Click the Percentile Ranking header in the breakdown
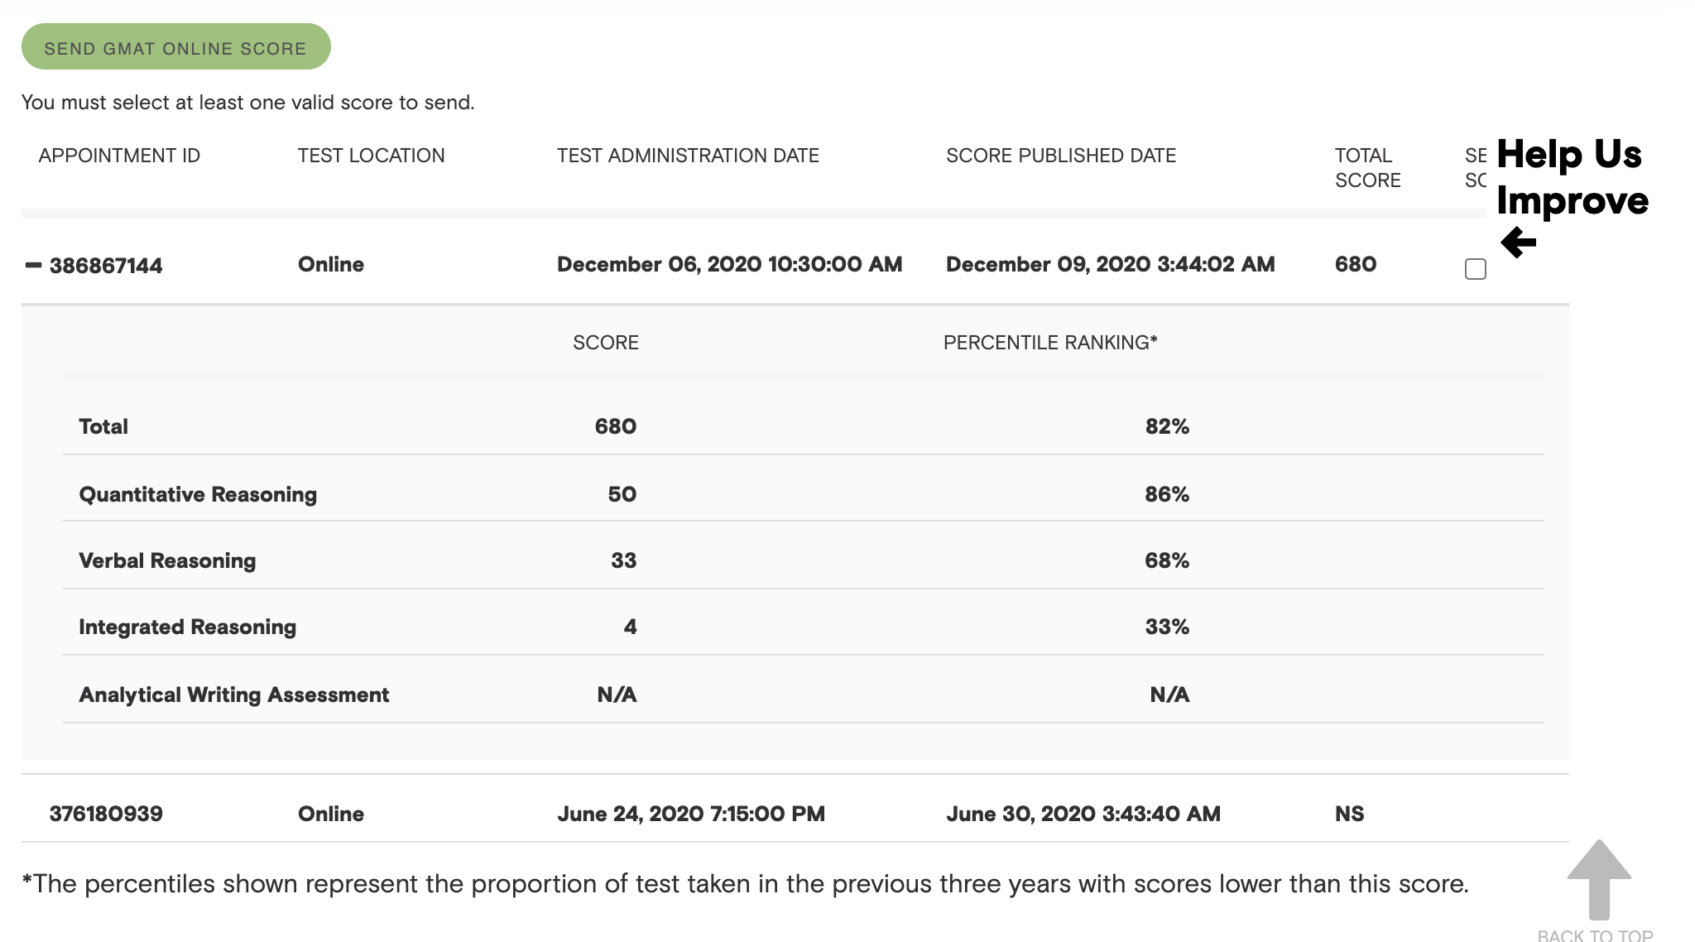The height and width of the screenshot is (942, 1695). tap(1049, 343)
